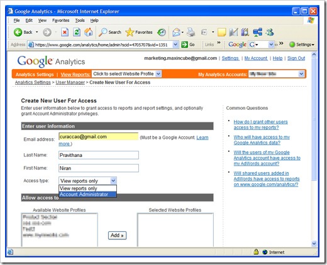327x265 pixels.
Task: Click the page scrollbar up arrow
Action: pyautogui.click(x=314, y=55)
